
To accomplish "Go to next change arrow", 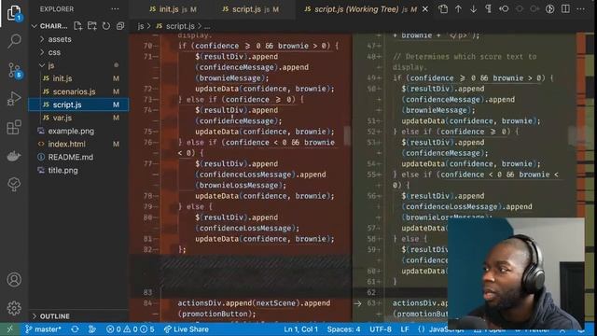I will coord(473,8).
